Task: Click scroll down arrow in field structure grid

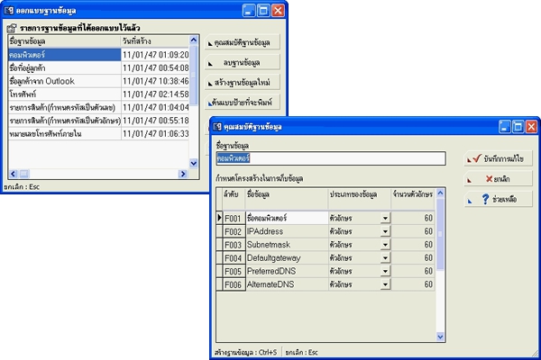Action: click(x=440, y=337)
